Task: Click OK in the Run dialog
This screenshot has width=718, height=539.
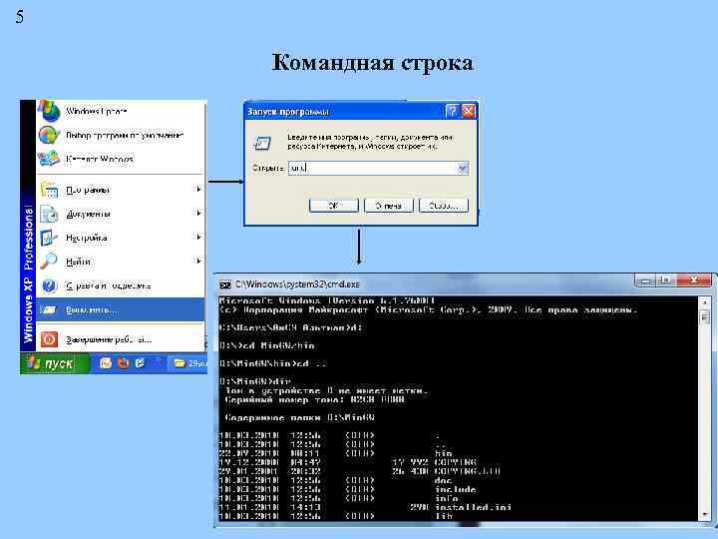Action: 334,206
